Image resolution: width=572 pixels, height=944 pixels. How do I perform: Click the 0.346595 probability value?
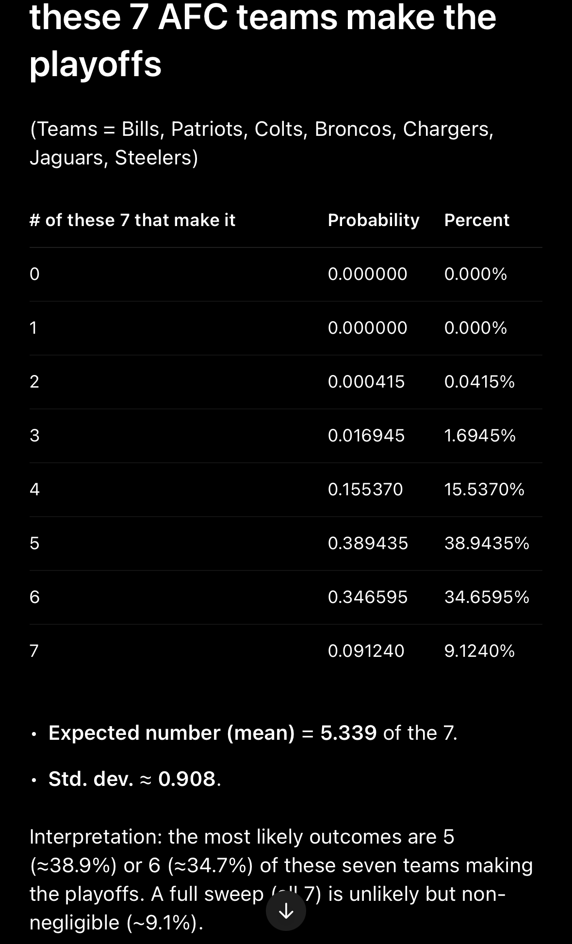[x=368, y=597]
